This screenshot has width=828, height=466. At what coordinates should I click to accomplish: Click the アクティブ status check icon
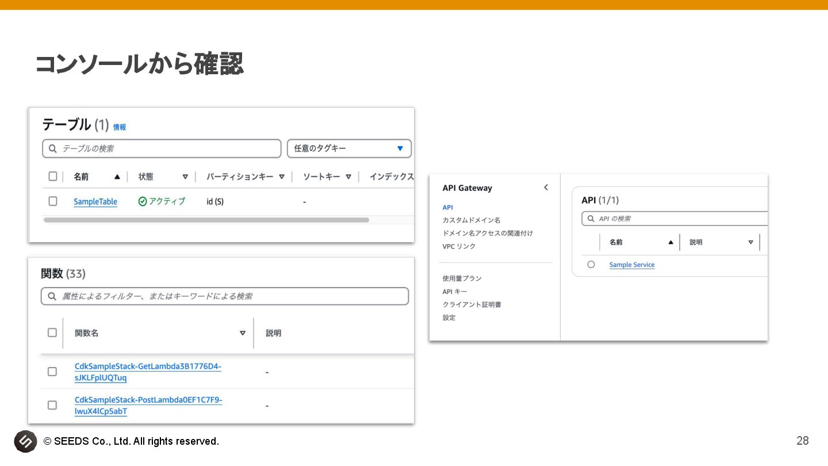click(143, 201)
